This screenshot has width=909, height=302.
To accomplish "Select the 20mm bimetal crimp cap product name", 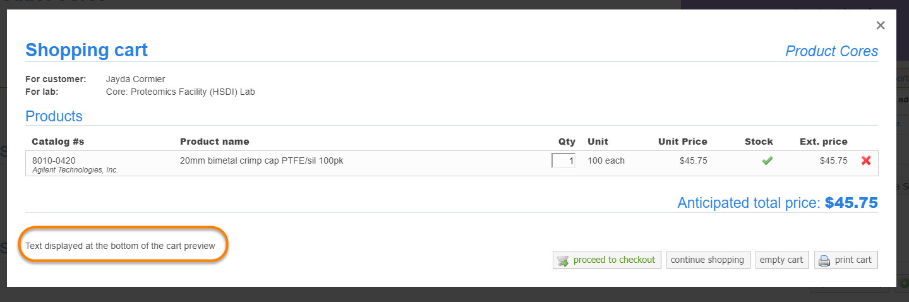I will [262, 160].
